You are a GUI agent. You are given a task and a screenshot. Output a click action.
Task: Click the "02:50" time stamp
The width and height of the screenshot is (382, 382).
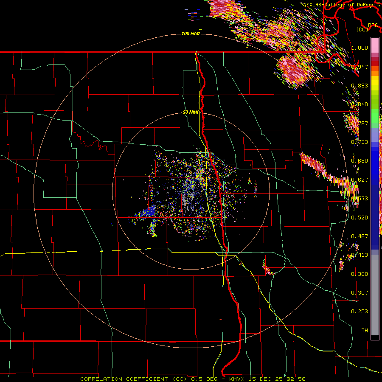tap(296, 379)
